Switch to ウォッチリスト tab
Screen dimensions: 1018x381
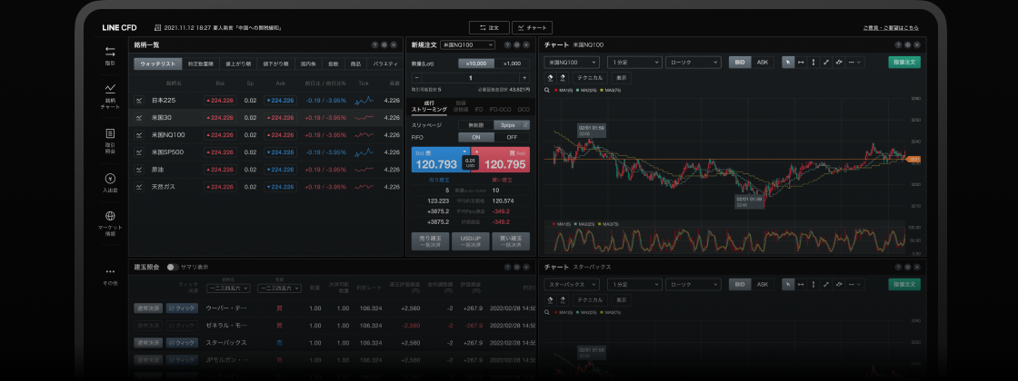tap(158, 64)
